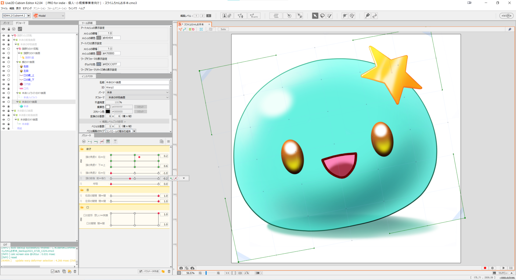516x280 pixels.
Task: Select the lasso selection tool
Action: pos(322,16)
